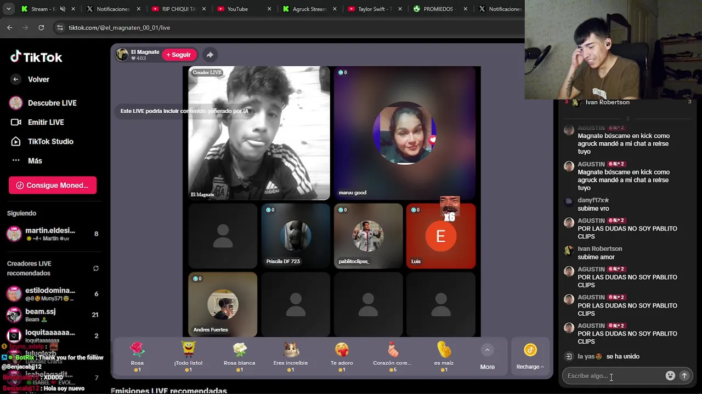Select Priscila DF 723 guest tile
This screenshot has height=394, width=702.
[295, 236]
